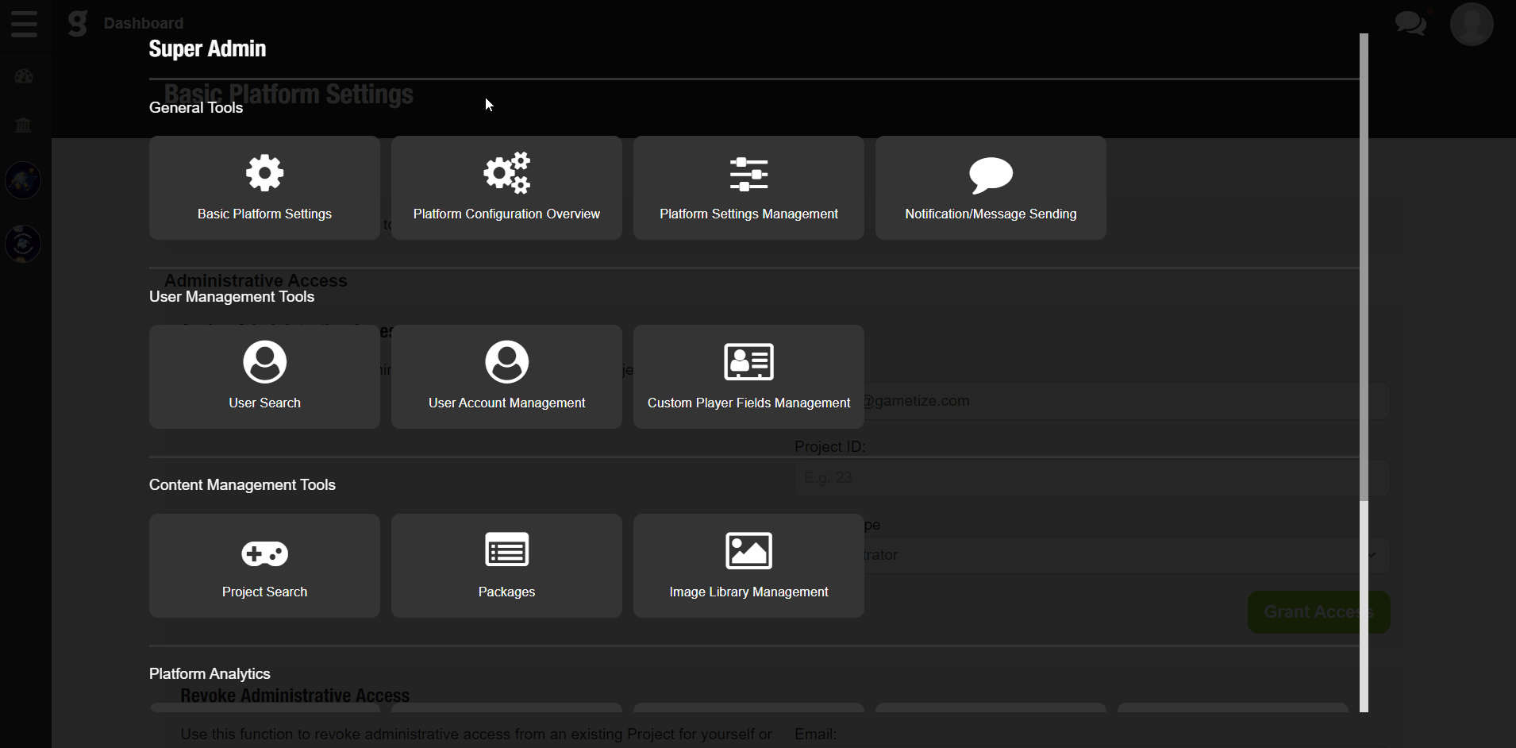This screenshot has width=1516, height=748.
Task: Click the dashboard gauge sidebar icon
Action: (24, 76)
